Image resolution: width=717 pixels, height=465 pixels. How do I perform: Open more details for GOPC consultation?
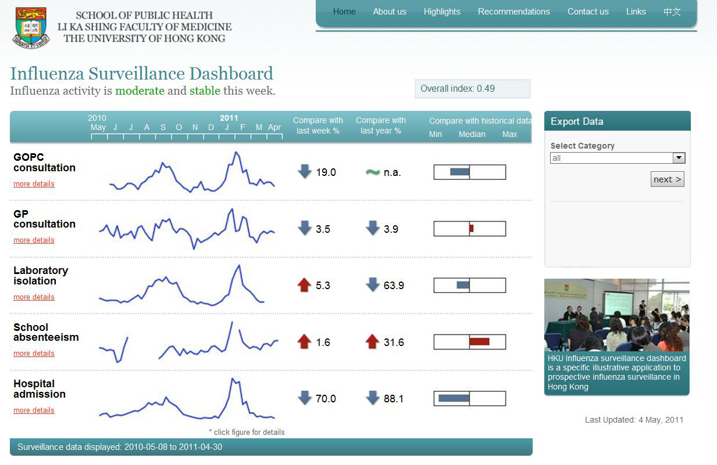pos(34,184)
